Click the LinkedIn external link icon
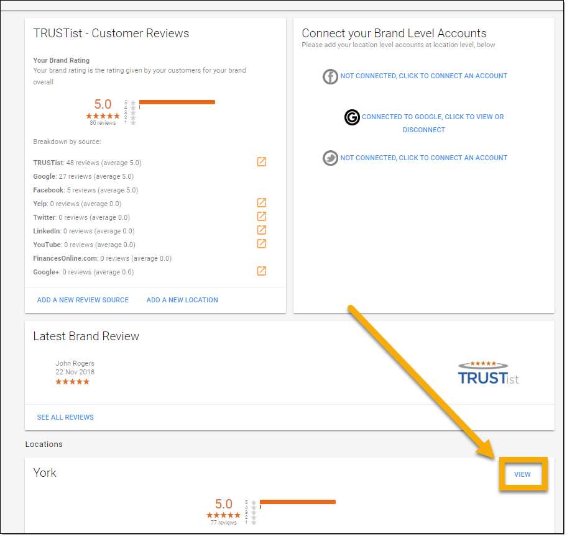This screenshot has width=567, height=537. 261,230
